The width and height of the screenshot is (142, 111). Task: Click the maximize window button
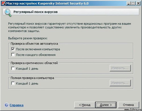tap(133, 3)
